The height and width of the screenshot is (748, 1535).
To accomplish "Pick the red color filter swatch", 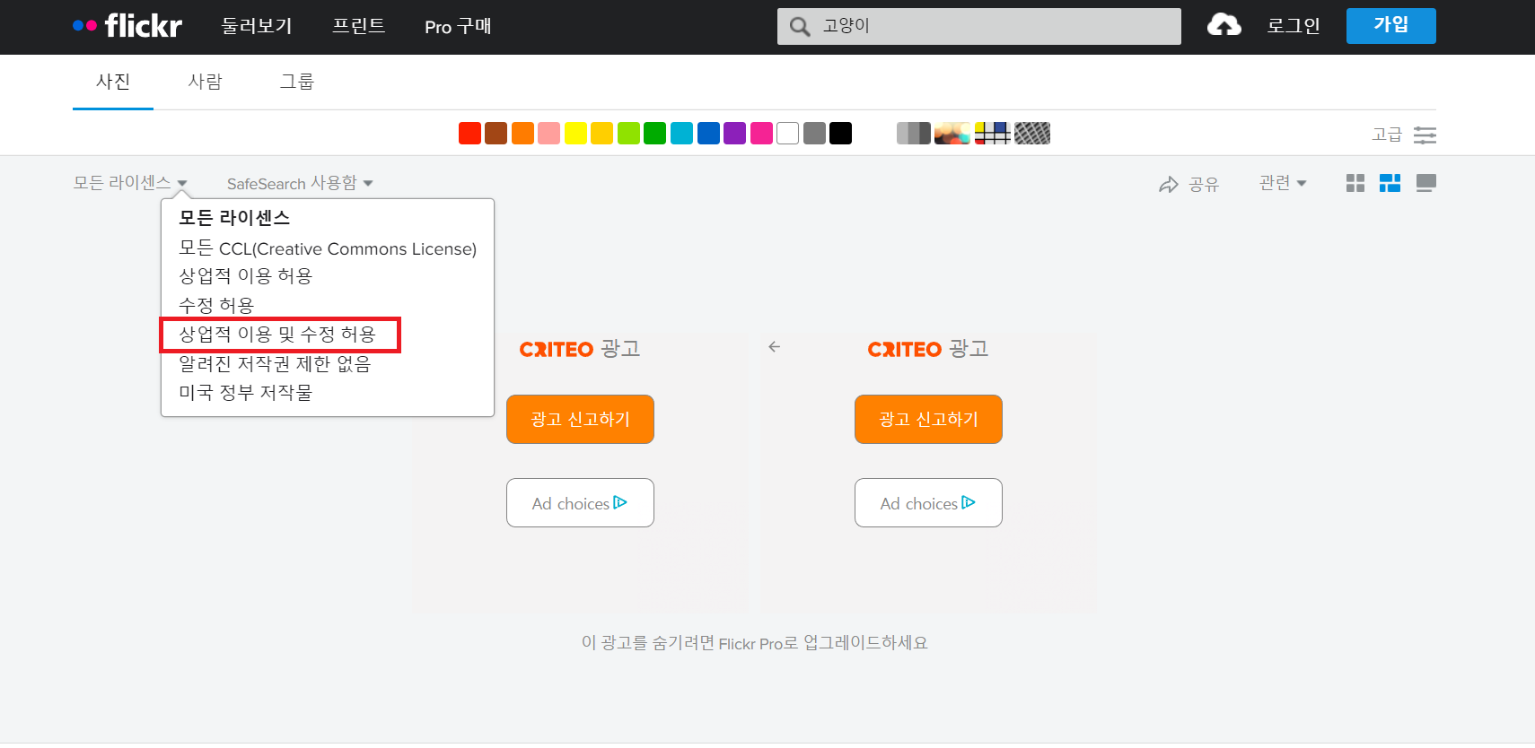I will (x=469, y=134).
